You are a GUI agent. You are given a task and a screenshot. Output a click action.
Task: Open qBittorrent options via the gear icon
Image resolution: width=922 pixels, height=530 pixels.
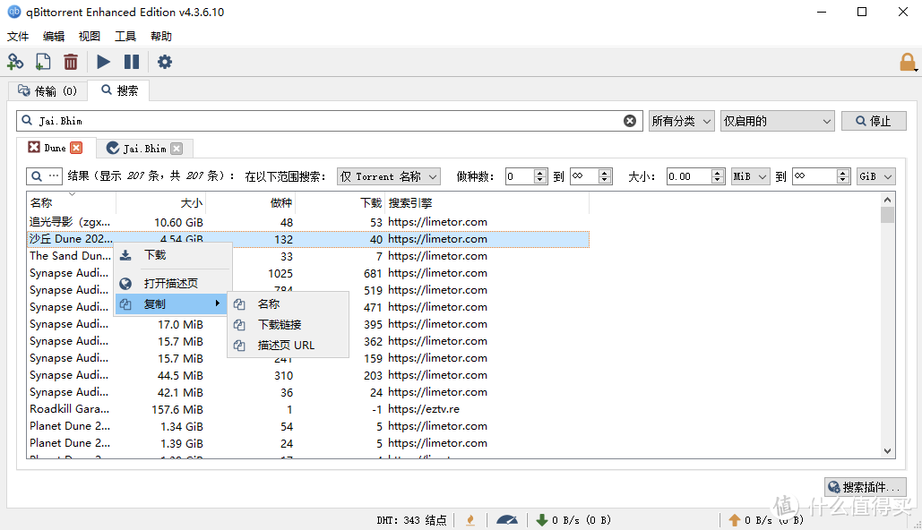click(164, 62)
